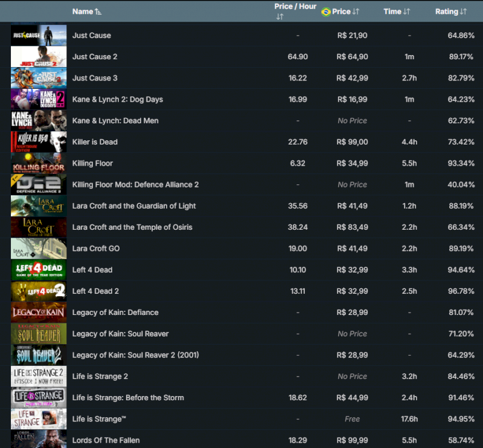Click Life is Strange 2 cover art
This screenshot has width=483, height=448.
[39, 377]
